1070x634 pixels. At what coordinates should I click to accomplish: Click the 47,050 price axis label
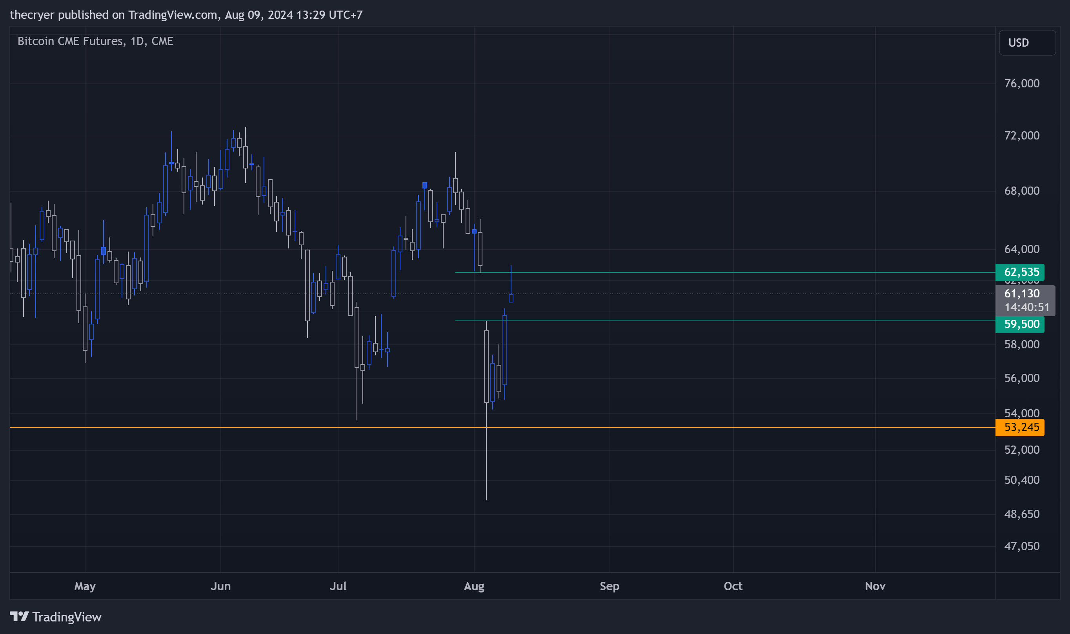coord(1022,546)
